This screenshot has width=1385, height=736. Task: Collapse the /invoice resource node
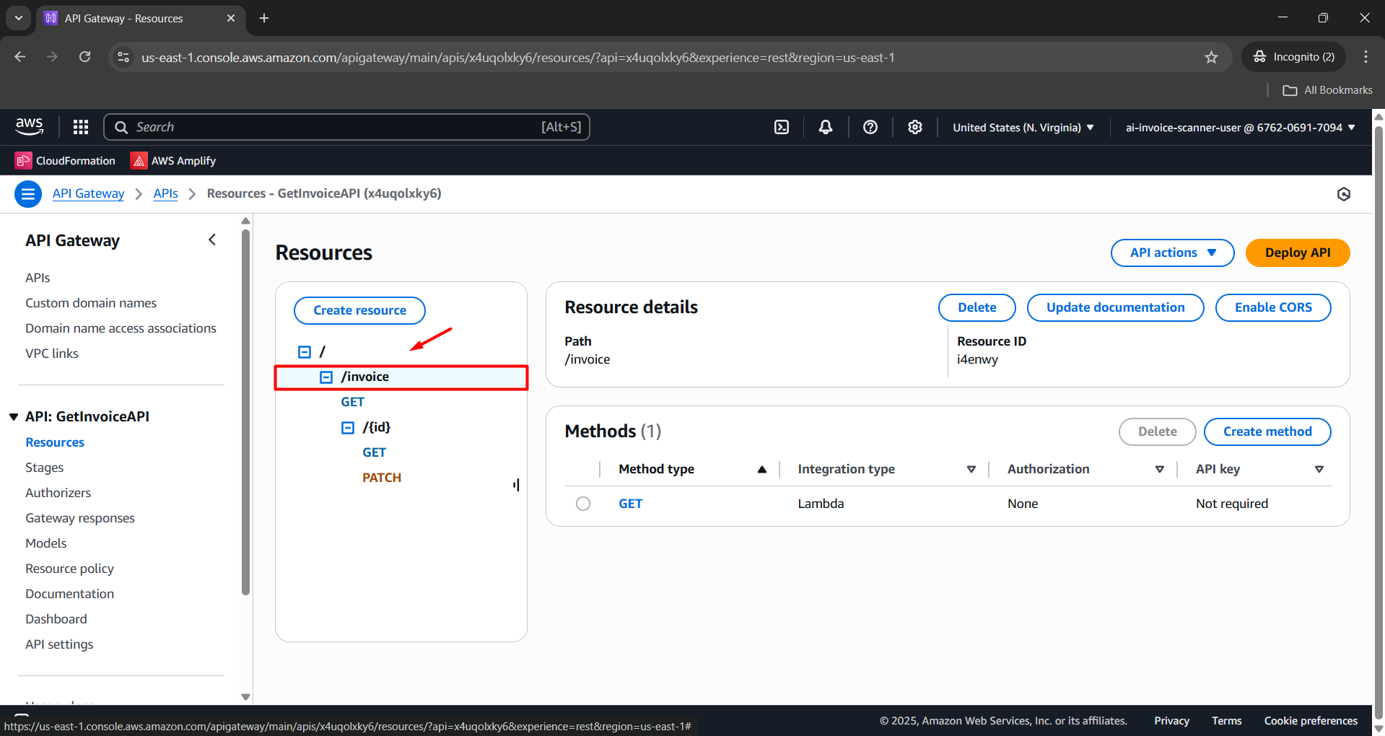tap(326, 377)
